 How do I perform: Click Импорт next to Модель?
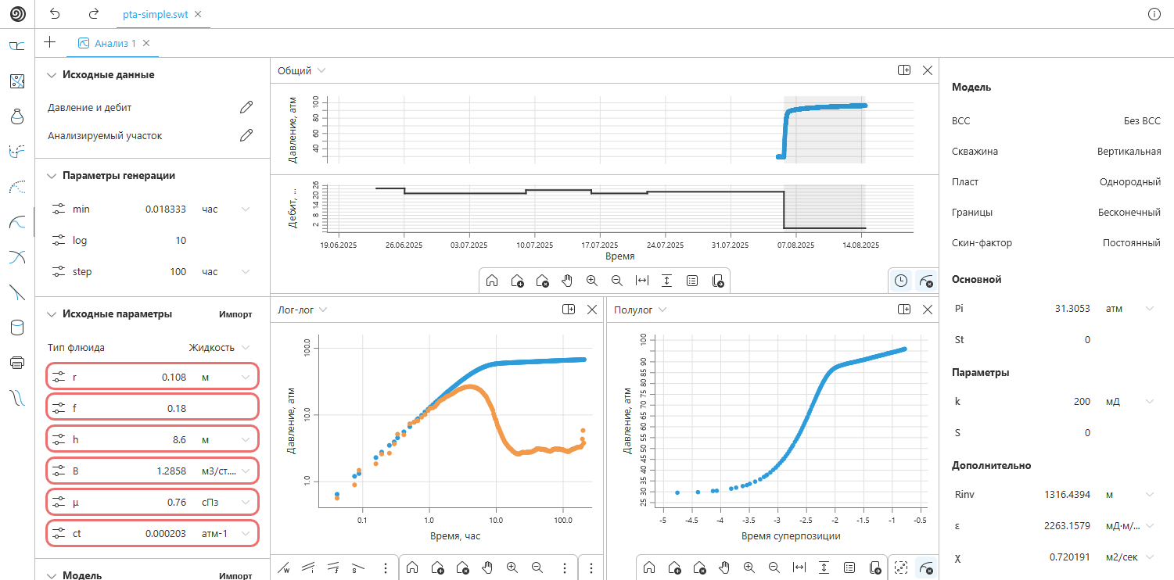click(x=235, y=575)
